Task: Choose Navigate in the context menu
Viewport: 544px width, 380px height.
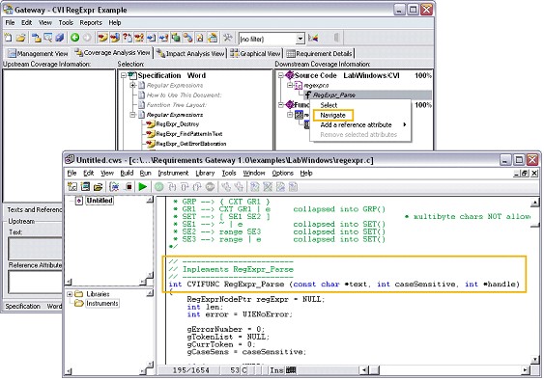Action: coord(332,115)
